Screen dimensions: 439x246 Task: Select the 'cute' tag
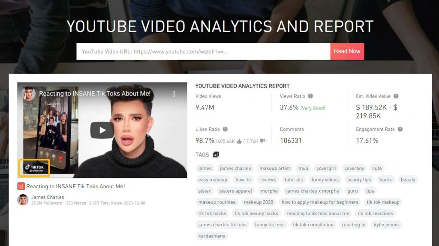click(x=377, y=168)
